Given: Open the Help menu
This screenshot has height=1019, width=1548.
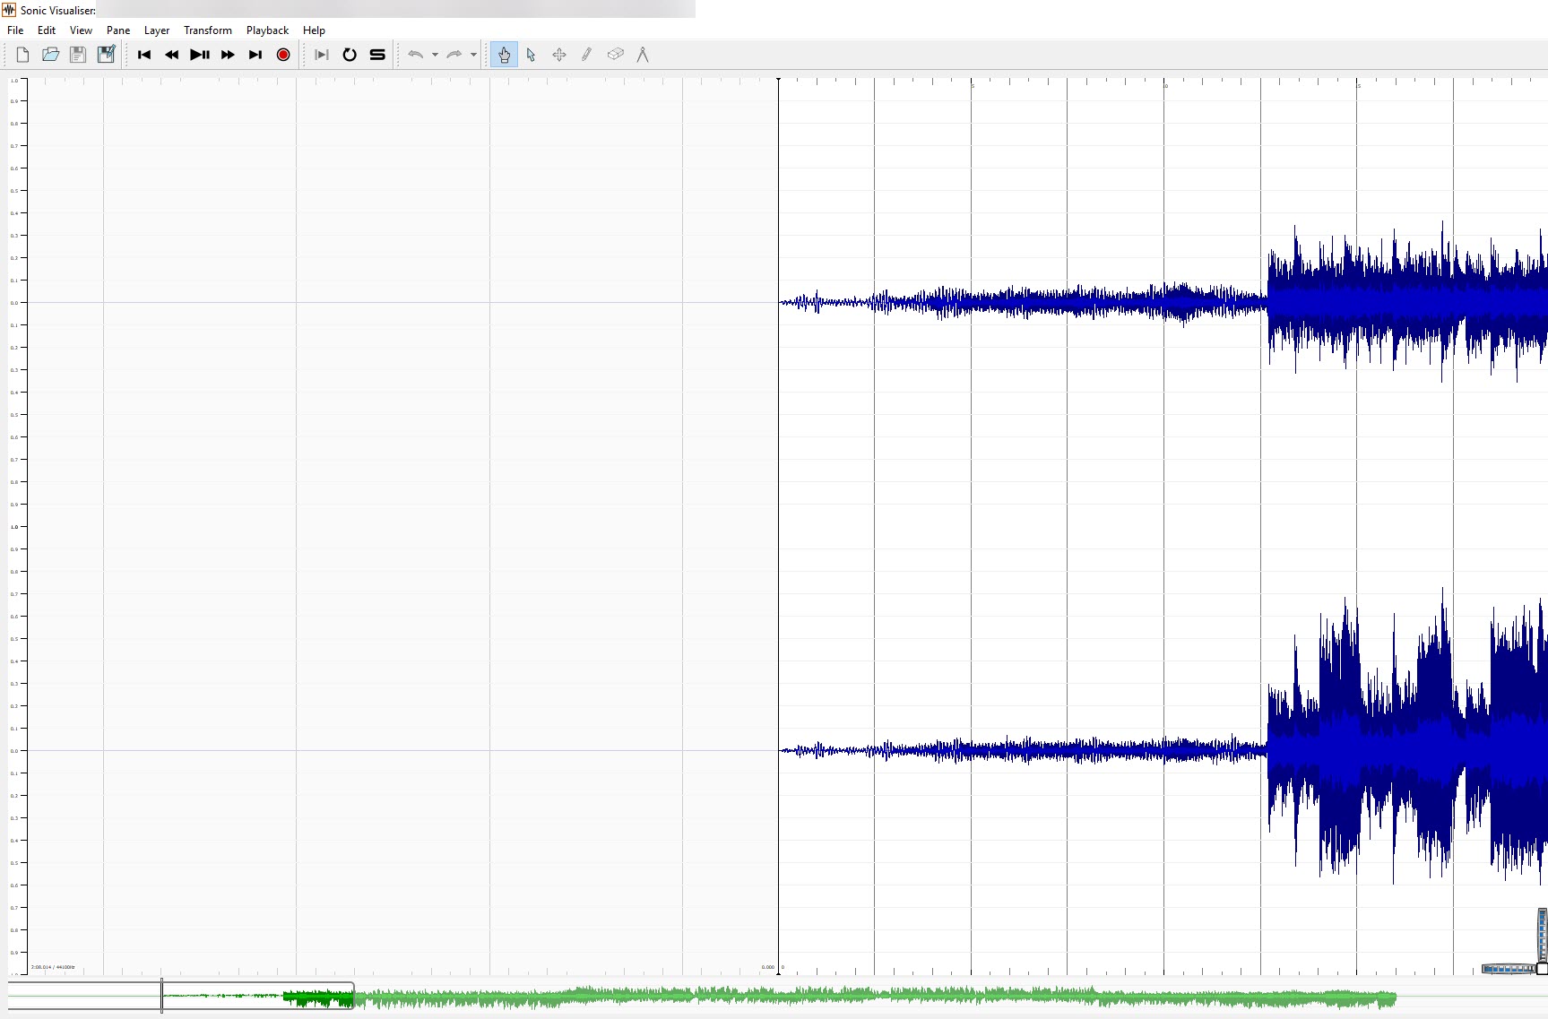Looking at the screenshot, I should click(x=314, y=30).
